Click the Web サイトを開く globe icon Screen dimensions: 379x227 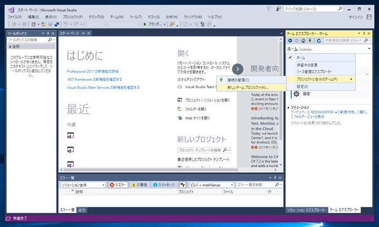pos(179,118)
